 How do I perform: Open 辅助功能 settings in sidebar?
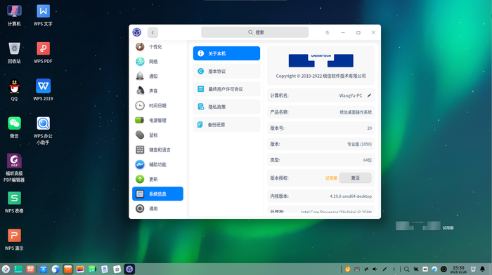click(x=157, y=164)
